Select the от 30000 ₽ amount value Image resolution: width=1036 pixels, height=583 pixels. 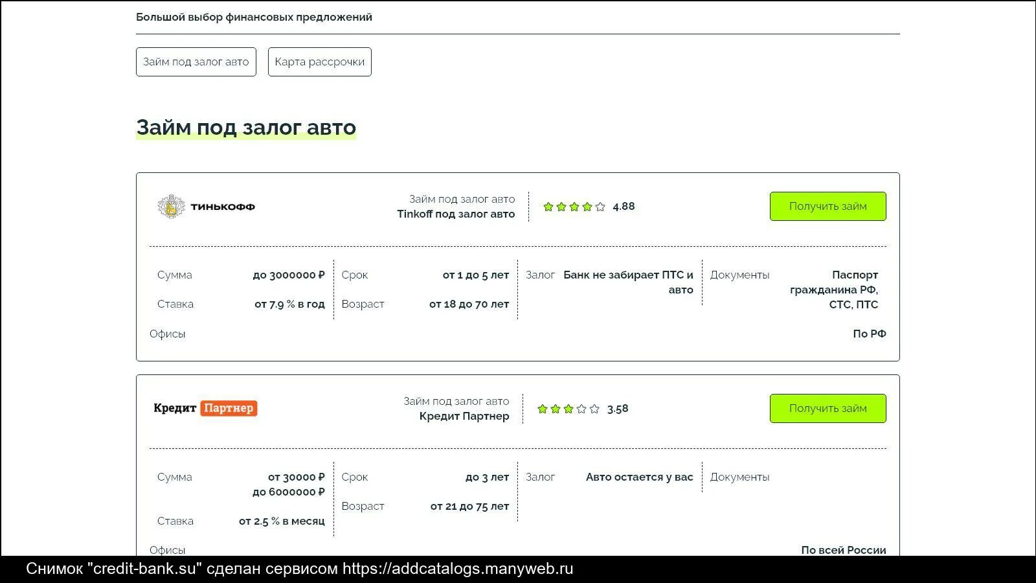click(x=297, y=477)
